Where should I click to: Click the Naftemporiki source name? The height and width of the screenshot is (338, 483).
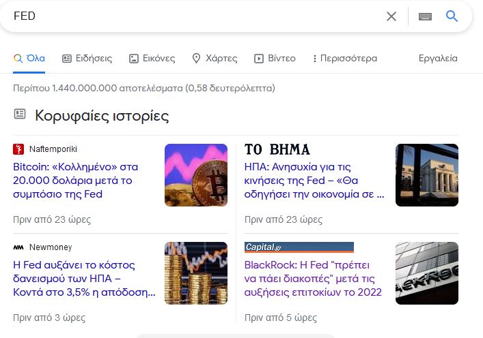(x=53, y=149)
